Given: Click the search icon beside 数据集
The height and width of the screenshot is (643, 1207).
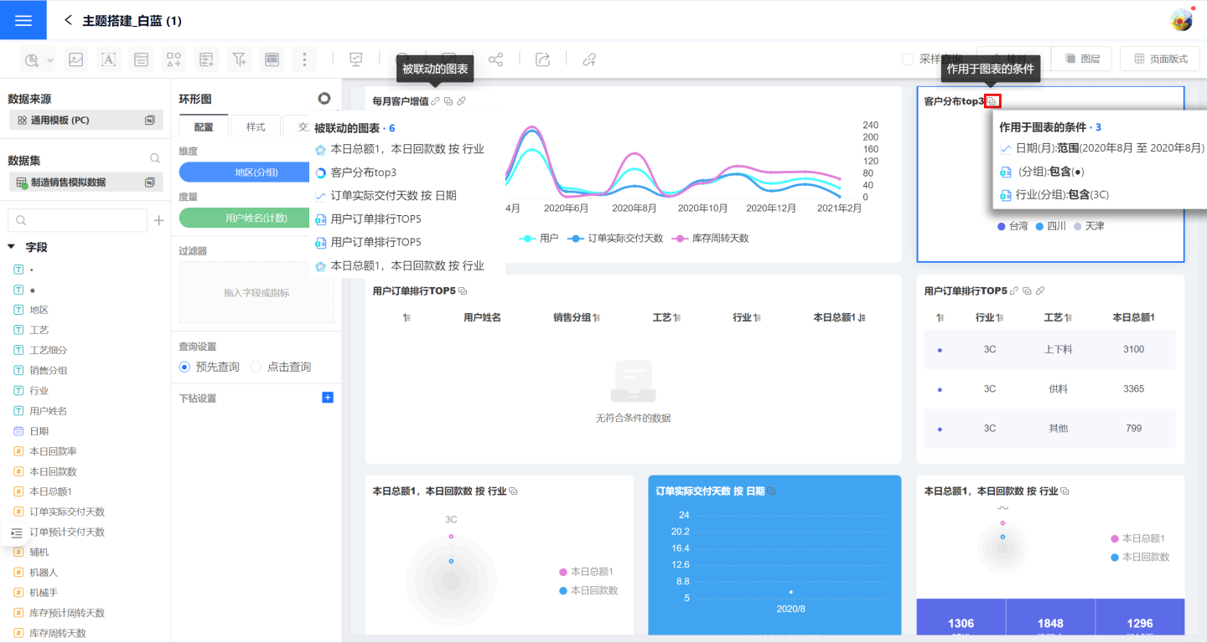Looking at the screenshot, I should click(x=155, y=158).
